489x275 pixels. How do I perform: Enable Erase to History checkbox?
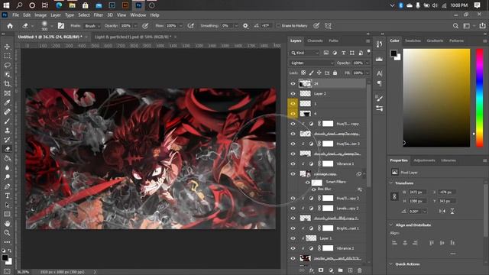click(x=278, y=26)
